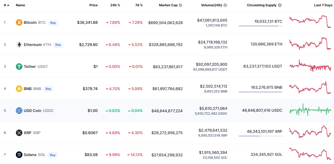Click USD Coin 24h change 0.03%

(113, 111)
